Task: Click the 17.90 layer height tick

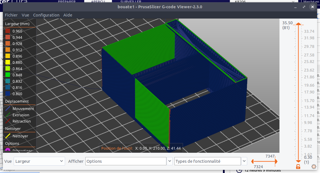Action: click(x=309, y=92)
